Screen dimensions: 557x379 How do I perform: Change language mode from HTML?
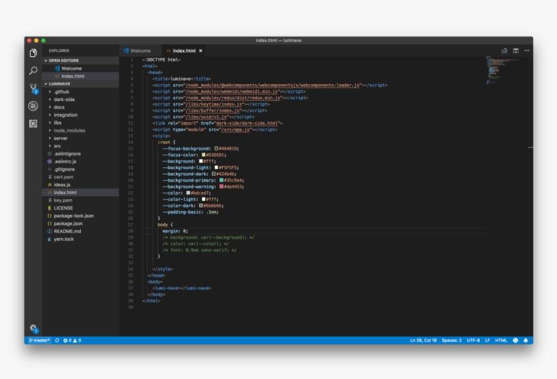[x=501, y=340]
